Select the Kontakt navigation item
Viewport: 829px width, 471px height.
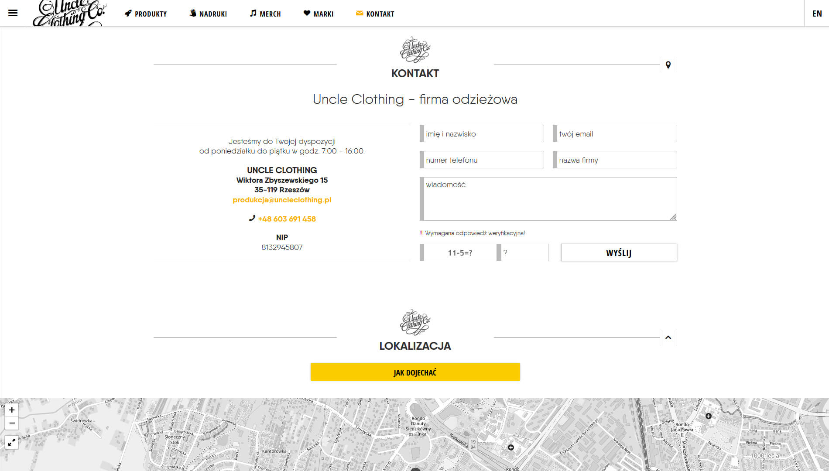[375, 14]
